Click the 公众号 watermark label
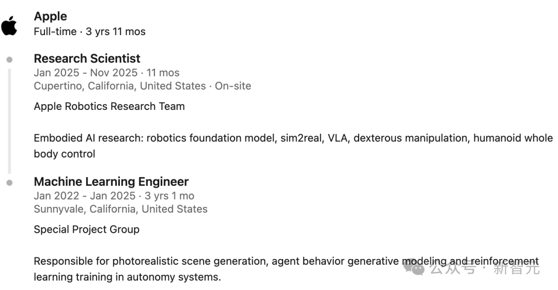The image size is (558, 290). click(453, 268)
